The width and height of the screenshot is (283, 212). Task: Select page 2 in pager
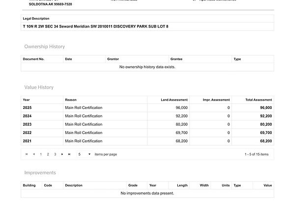point(48,154)
